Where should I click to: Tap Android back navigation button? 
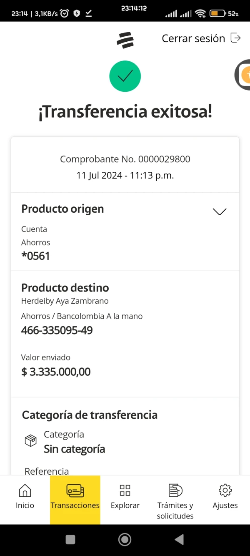click(179, 540)
